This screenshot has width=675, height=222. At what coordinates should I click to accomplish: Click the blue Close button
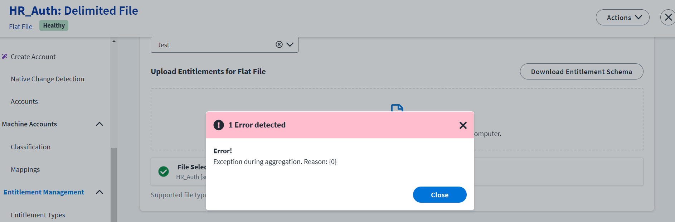[440, 195]
